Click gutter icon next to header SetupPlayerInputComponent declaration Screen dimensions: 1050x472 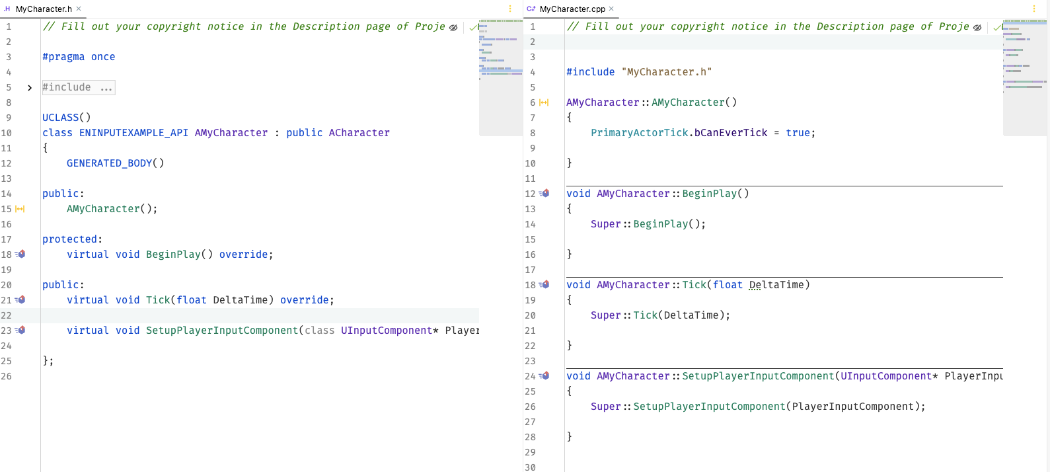(20, 331)
